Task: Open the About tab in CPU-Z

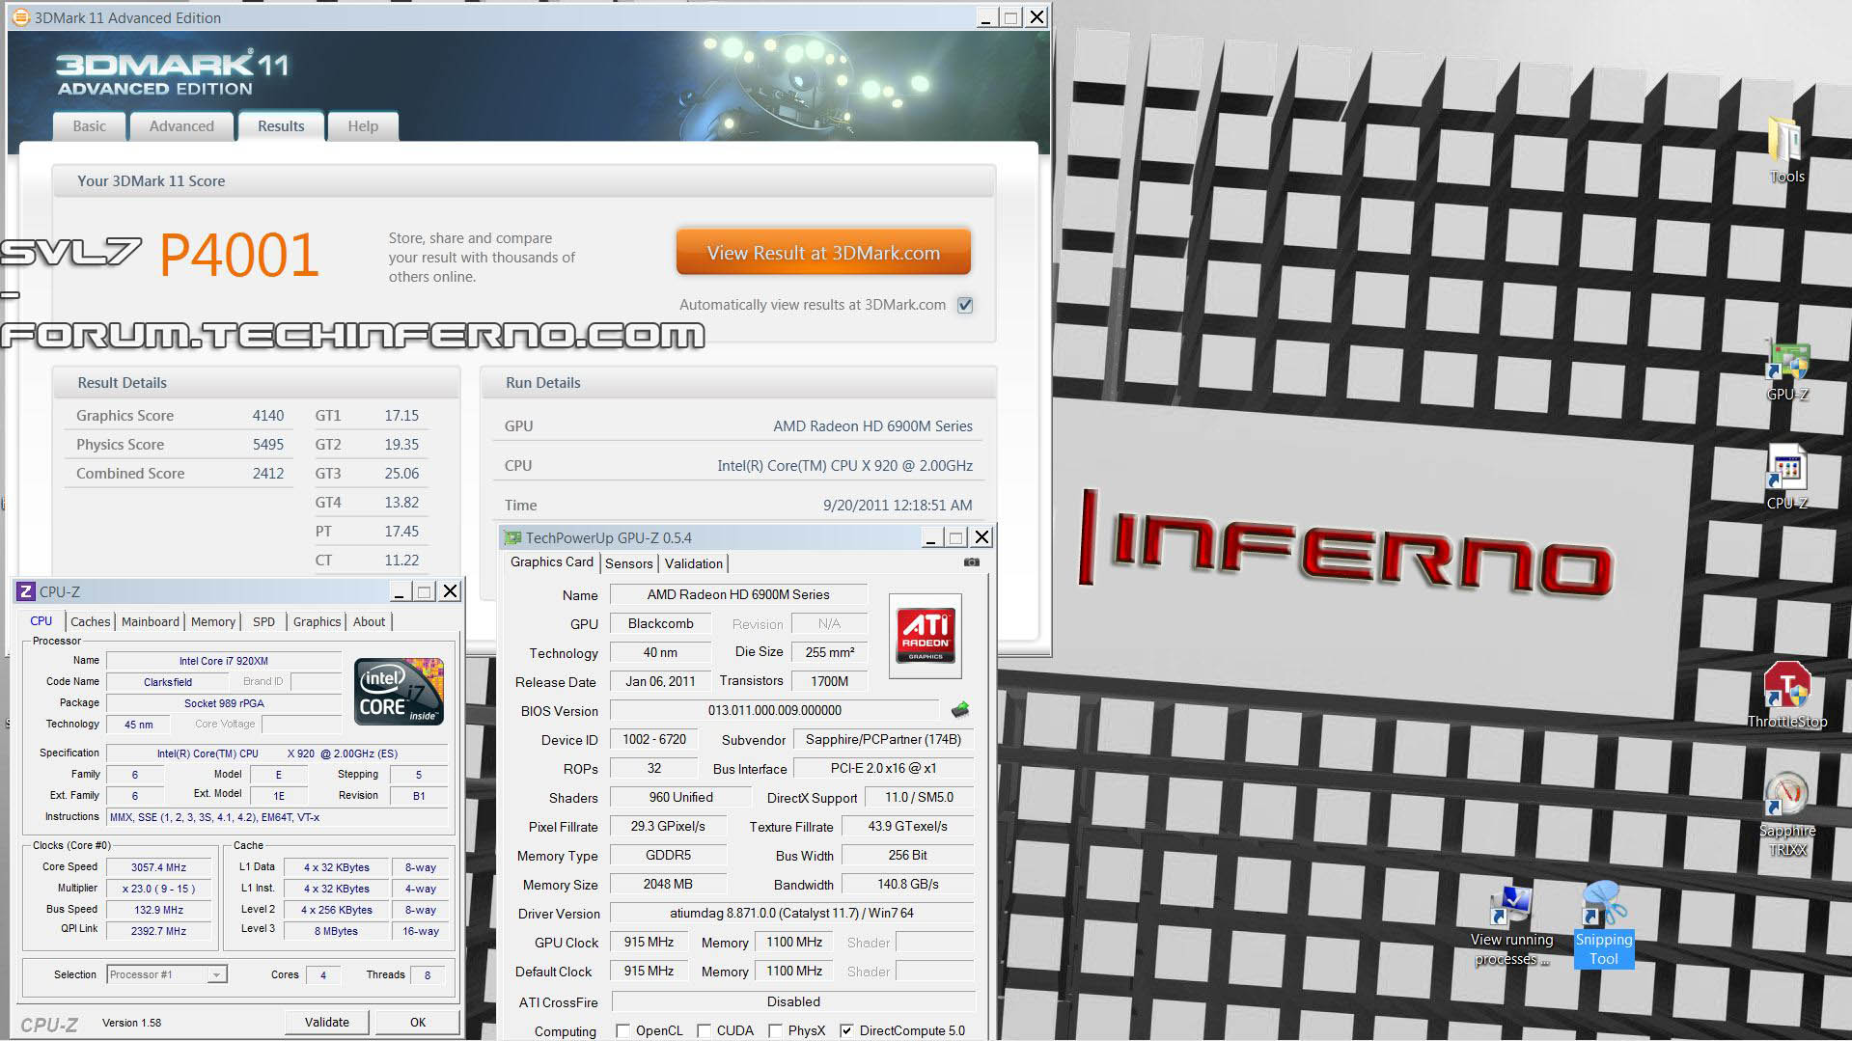Action: [x=370, y=622]
